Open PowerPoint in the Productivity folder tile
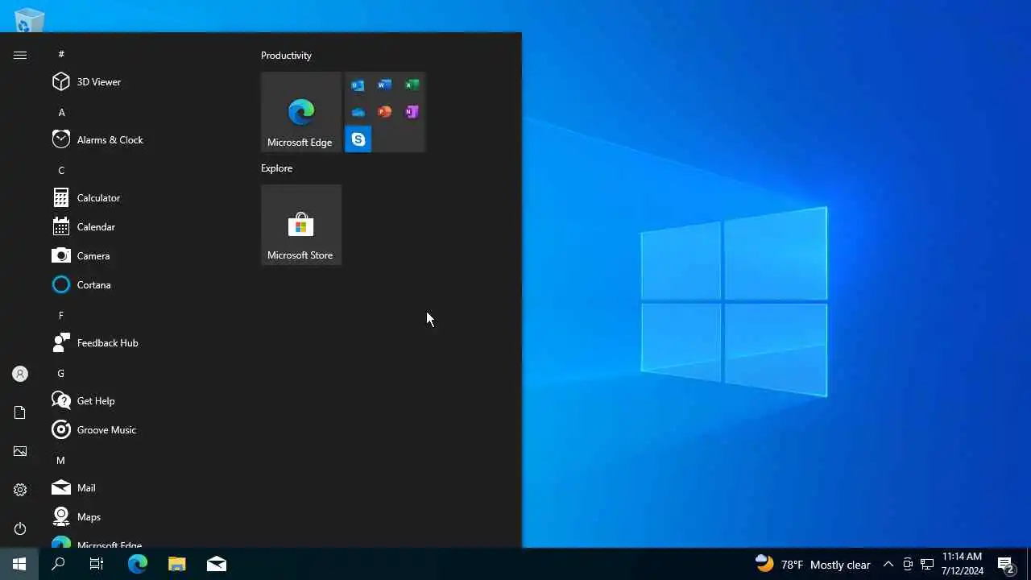This screenshot has height=580, width=1031. pyautogui.click(x=385, y=112)
